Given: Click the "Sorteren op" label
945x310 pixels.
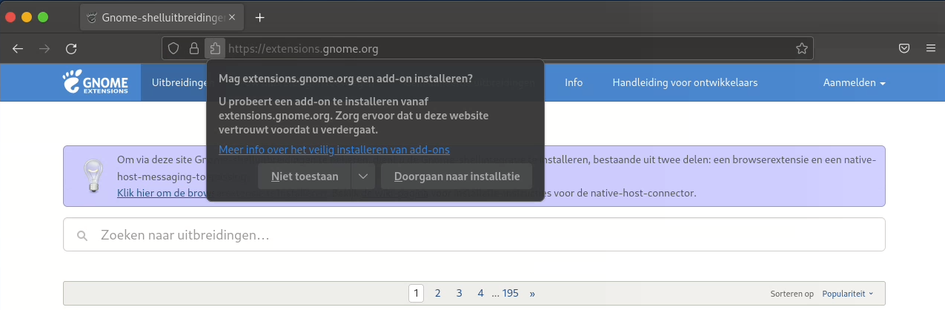Looking at the screenshot, I should pos(792,294).
